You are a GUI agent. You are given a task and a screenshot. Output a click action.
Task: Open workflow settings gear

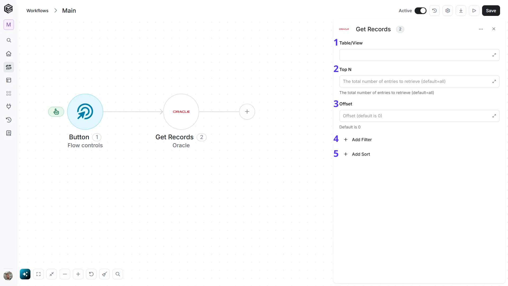[x=448, y=11]
